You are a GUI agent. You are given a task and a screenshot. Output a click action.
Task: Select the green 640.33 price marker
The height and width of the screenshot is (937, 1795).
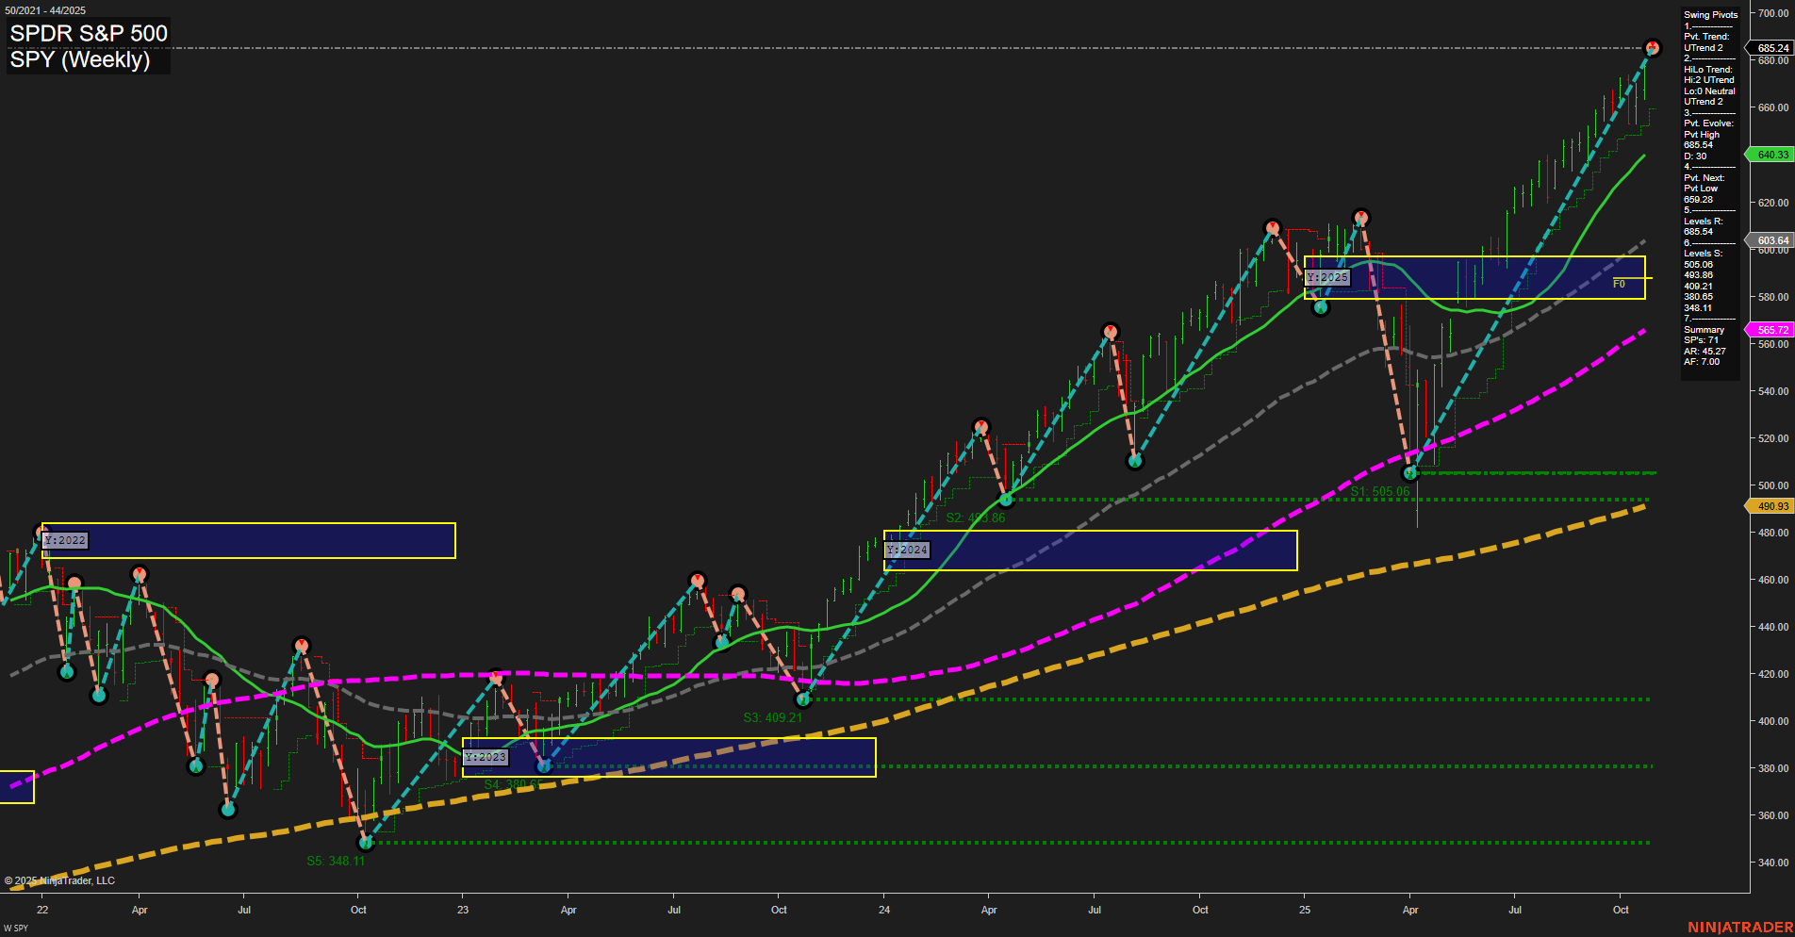[x=1770, y=155]
